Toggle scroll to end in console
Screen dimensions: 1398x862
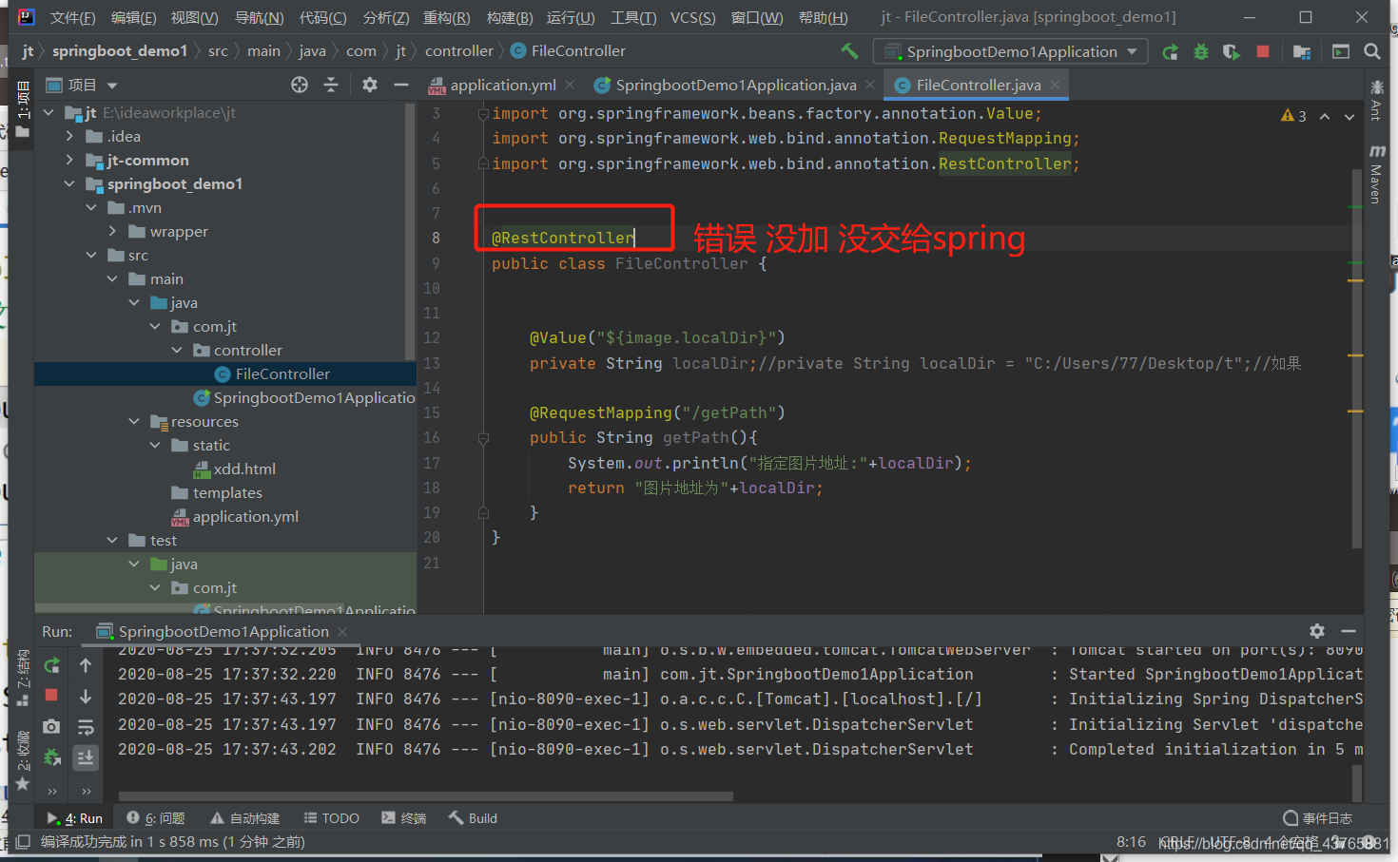click(x=86, y=757)
